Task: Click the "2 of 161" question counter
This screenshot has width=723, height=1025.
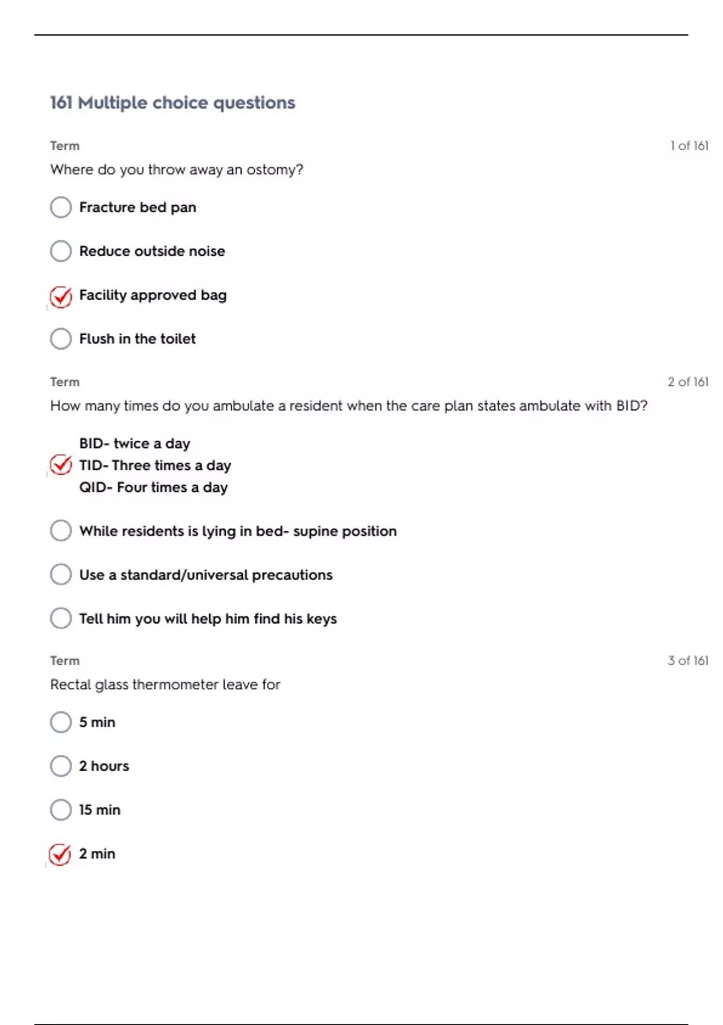Action: pyautogui.click(x=687, y=382)
